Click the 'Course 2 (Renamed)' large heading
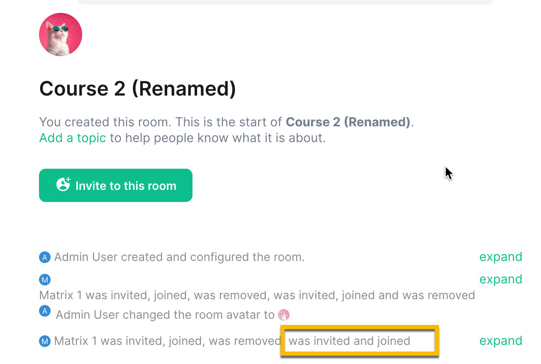 pos(138,89)
